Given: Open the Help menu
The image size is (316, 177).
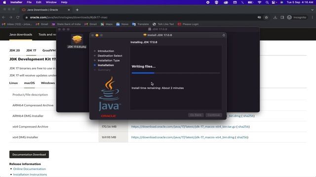Looking at the screenshot, I should pos(64,2).
